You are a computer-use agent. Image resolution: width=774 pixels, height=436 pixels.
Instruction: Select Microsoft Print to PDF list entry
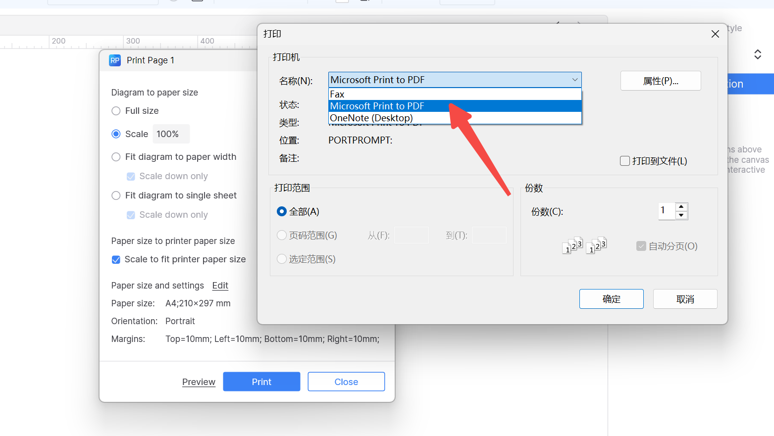[x=377, y=106]
